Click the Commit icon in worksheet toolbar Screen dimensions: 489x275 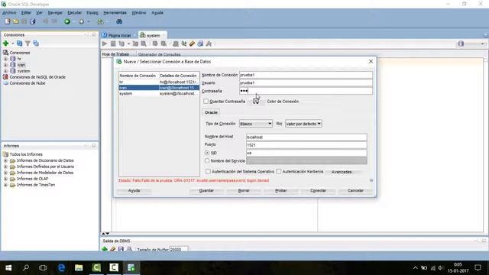[x=155, y=44]
